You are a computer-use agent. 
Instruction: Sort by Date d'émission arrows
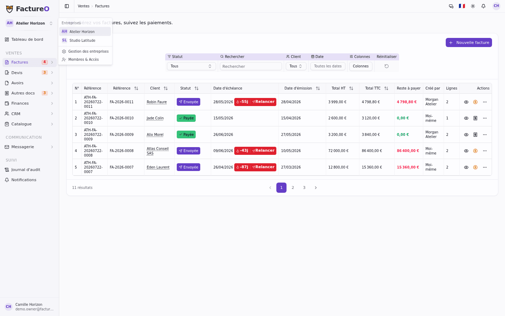click(x=318, y=88)
